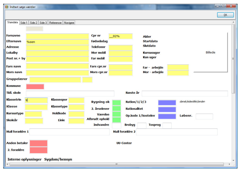Click the horizontal scrollbar right arrow
Image resolution: width=239 pixels, height=170 pixels.
(229, 164)
